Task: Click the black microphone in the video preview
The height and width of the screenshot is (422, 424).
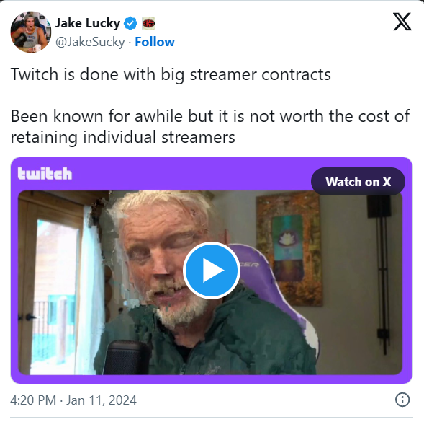Action: coord(126,358)
